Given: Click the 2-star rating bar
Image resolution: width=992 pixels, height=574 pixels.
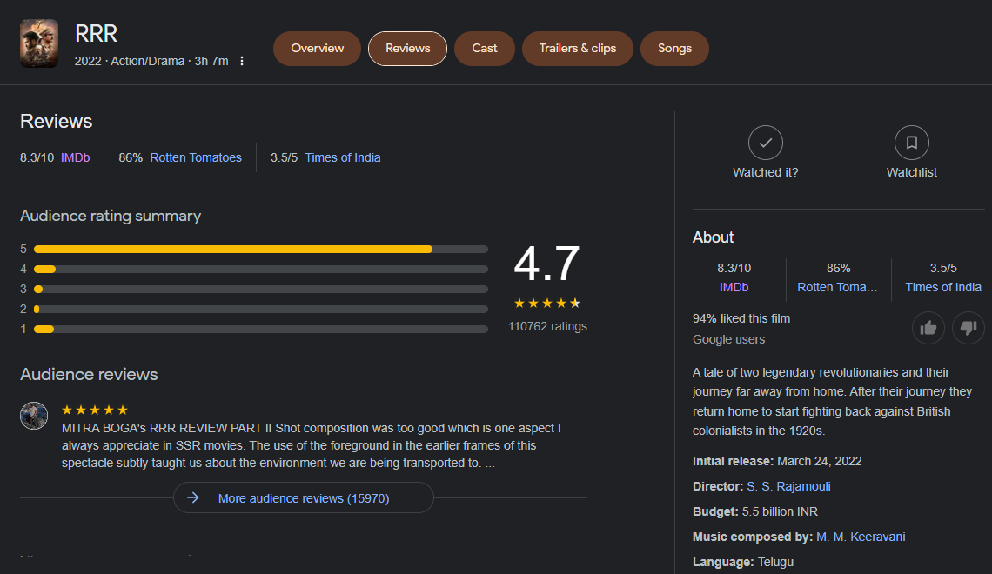Looking at the screenshot, I should click(x=261, y=309).
